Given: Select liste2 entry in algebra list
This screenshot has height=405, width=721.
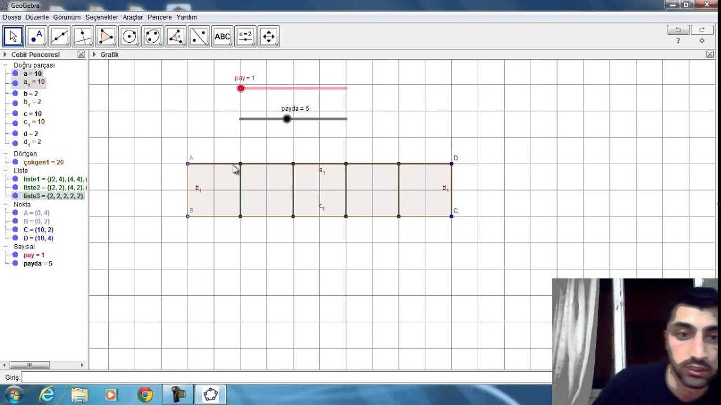Looking at the screenshot, I should click(54, 187).
